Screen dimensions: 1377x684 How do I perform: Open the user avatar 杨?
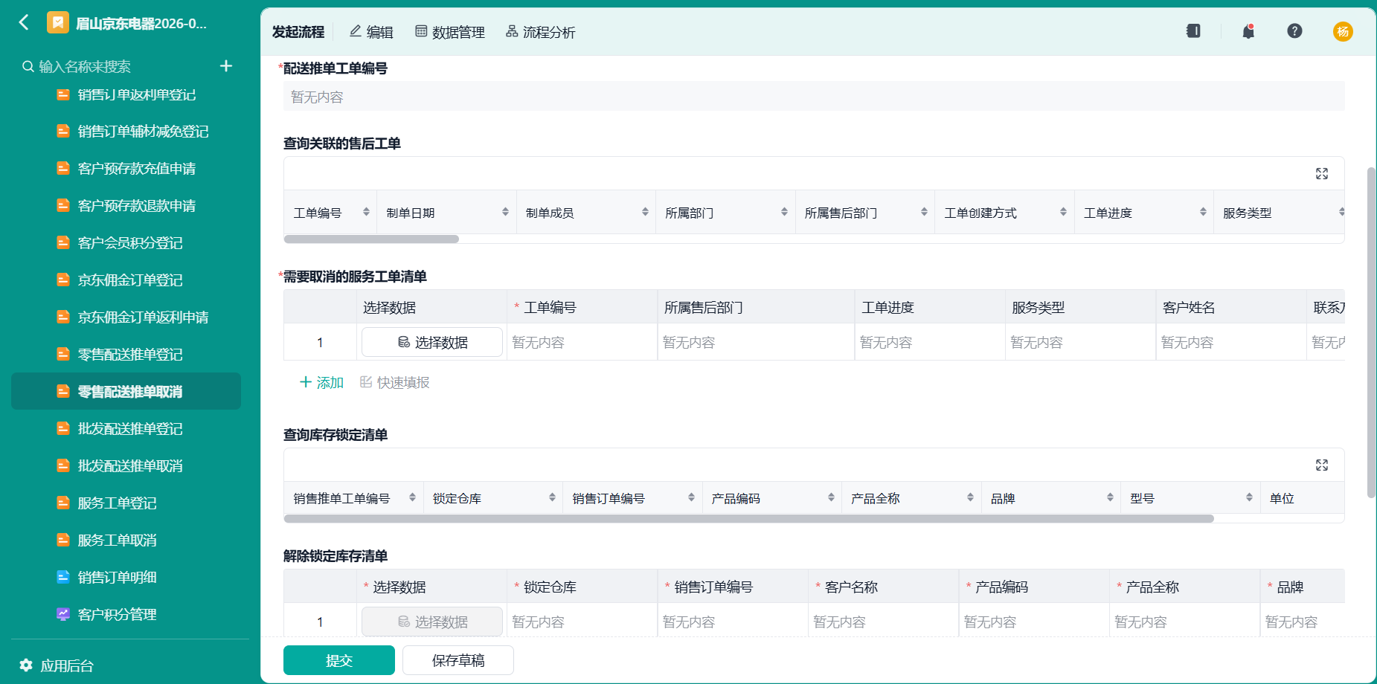coord(1343,31)
